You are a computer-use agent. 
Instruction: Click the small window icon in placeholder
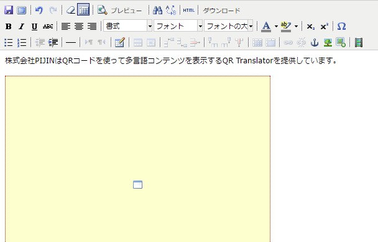[137, 184]
